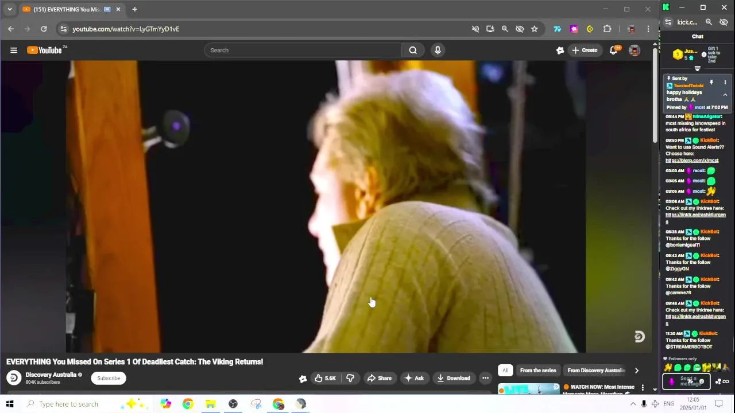Start voice search with microphone icon
The height and width of the screenshot is (413, 735).
438,50
